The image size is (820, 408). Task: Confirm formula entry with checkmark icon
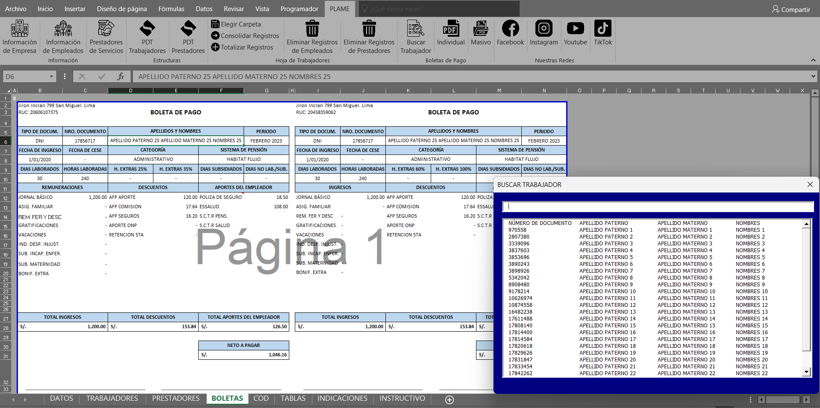pos(102,76)
